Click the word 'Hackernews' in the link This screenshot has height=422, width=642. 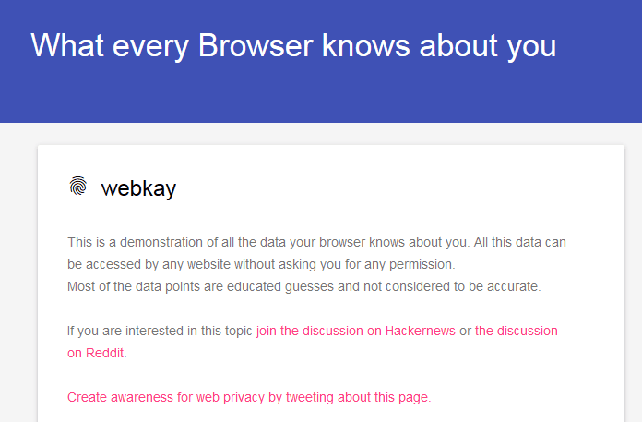[420, 331]
